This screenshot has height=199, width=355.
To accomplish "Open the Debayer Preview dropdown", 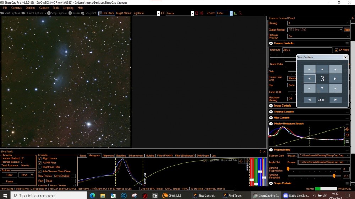I will point(318,36).
